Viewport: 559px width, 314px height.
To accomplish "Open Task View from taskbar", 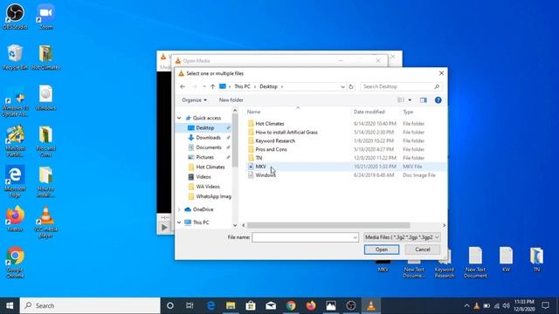I will click(190, 305).
